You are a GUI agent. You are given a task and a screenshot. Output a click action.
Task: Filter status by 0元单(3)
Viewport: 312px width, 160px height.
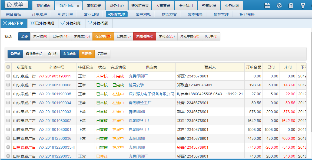(211, 36)
